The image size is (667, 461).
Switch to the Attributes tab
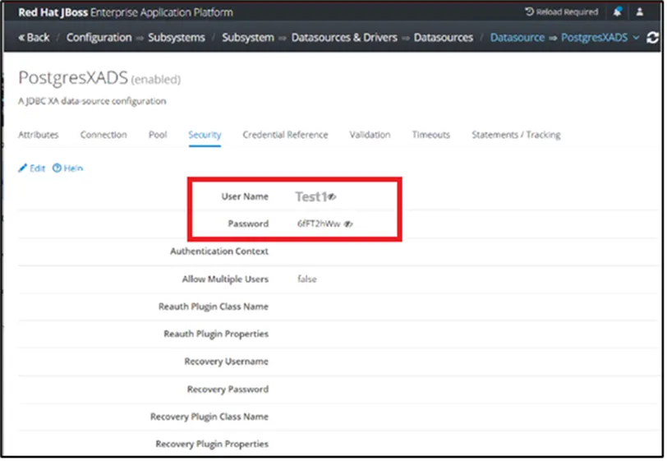[39, 135]
